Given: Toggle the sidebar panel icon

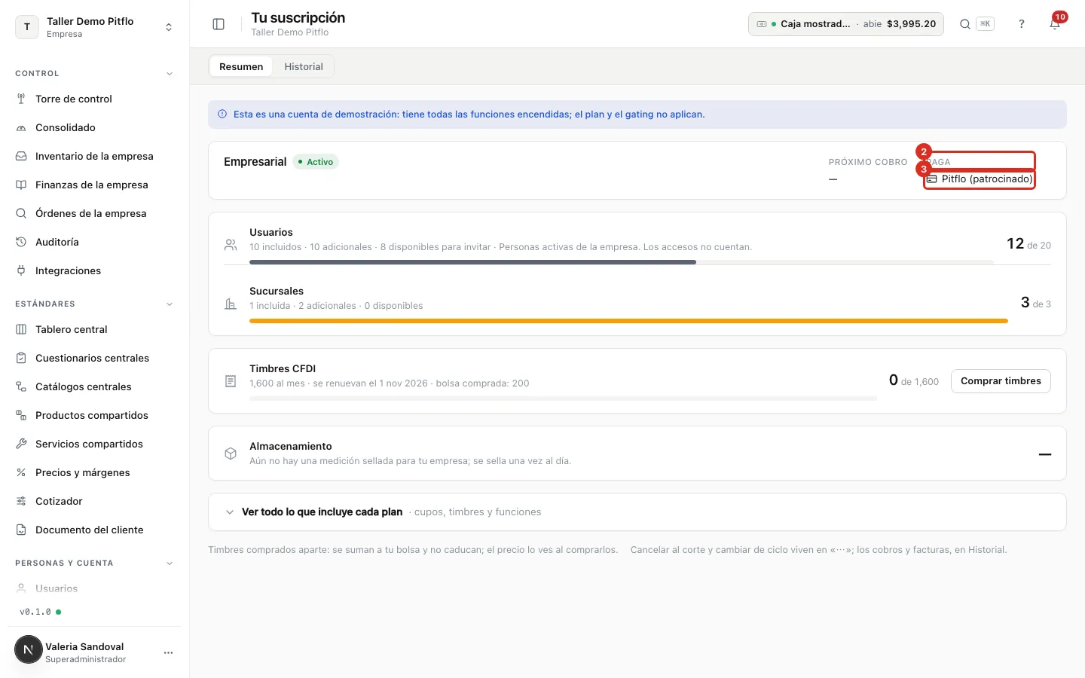Looking at the screenshot, I should coord(219,24).
